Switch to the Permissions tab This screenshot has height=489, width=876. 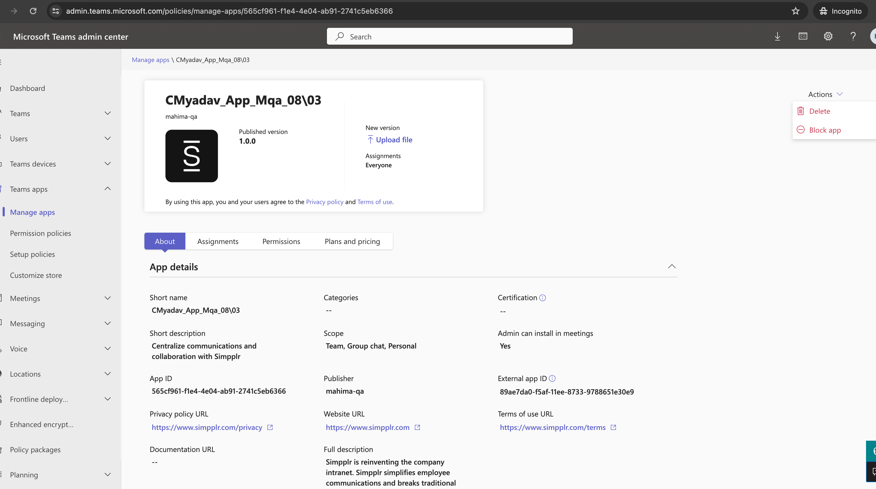pyautogui.click(x=281, y=241)
